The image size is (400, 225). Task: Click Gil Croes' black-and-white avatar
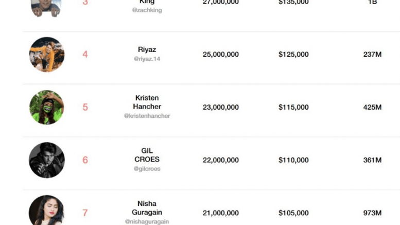click(47, 160)
